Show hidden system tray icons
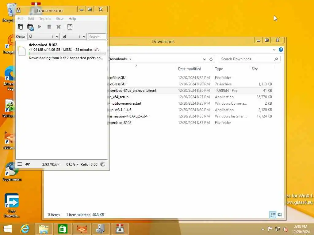The image size is (314, 235). (x=263, y=229)
